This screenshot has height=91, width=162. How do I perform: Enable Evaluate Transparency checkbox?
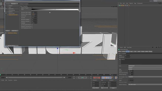click(x=32, y=26)
